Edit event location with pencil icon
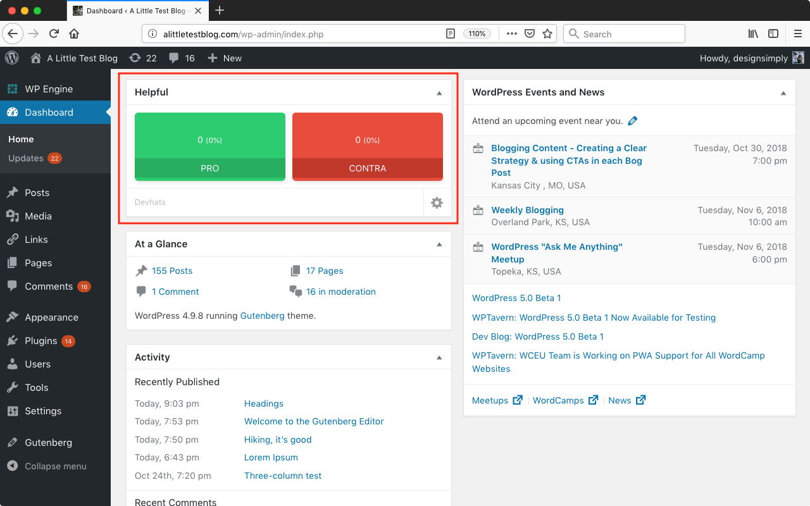 click(632, 121)
